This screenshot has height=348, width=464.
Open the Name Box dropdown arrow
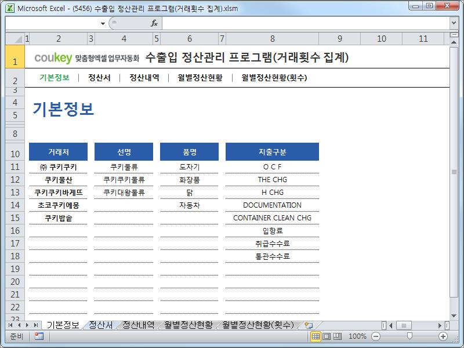103,23
